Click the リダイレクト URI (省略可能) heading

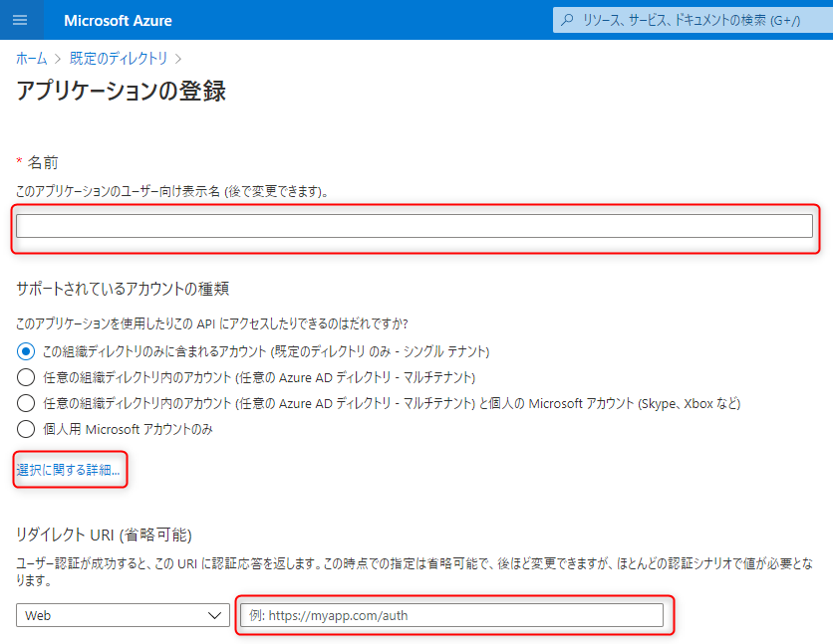pyautogui.click(x=104, y=535)
